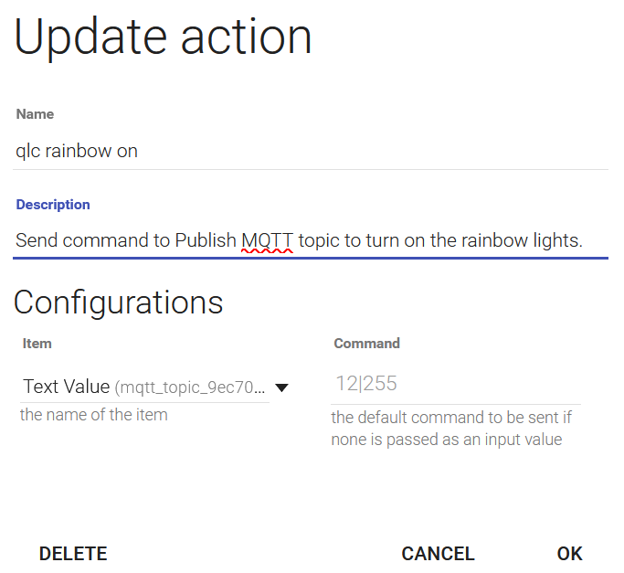Focus the Command field showing 12|255
Viewport: 624px width, 573px height.
click(455, 384)
